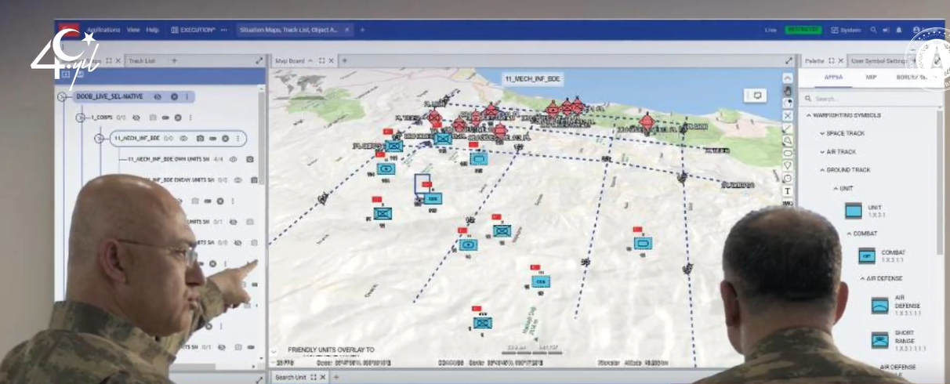Screen dimensions: 950x384
Task: Open the Applications menu
Action: click(103, 30)
